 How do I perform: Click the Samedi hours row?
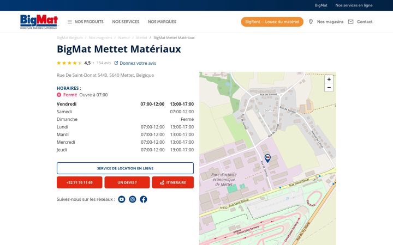pos(125,112)
